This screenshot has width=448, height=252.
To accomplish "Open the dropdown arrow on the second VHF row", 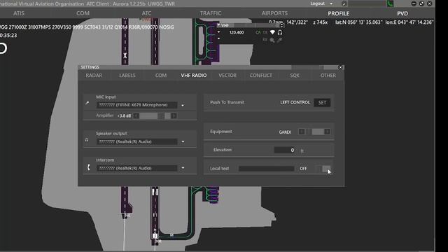I will [219, 38].
